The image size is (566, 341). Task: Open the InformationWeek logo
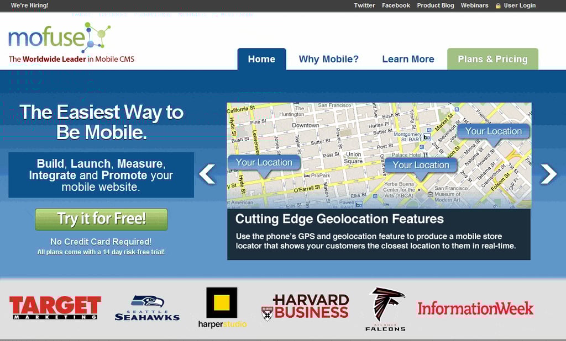click(475, 308)
